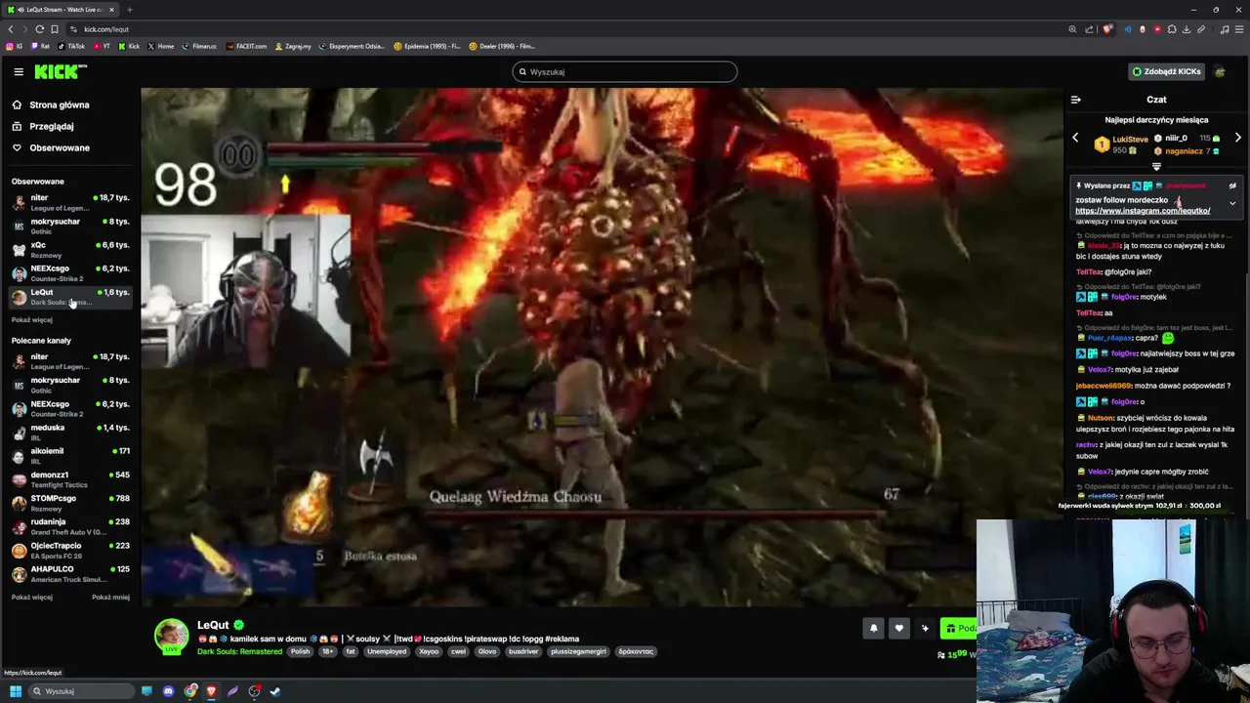
Task: Show previous top donors
Action: coord(1075,139)
